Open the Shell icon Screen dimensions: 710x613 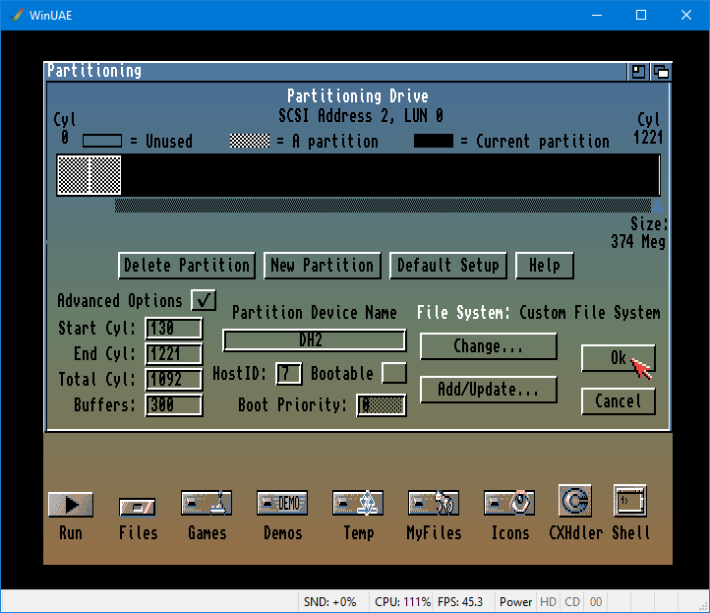point(630,501)
